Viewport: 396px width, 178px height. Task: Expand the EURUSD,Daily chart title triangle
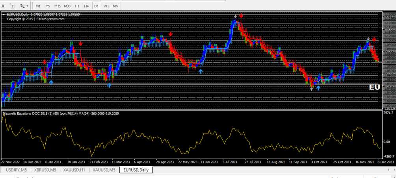point(4,15)
